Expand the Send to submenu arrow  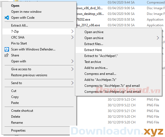tap(72, 83)
